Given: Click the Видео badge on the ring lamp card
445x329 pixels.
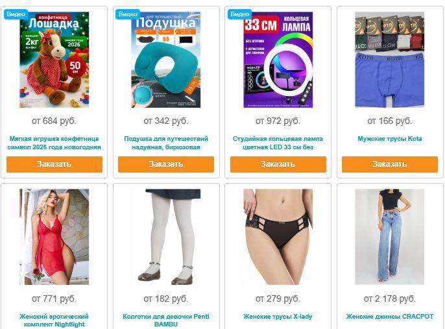Looking at the screenshot, I should click(x=239, y=14).
